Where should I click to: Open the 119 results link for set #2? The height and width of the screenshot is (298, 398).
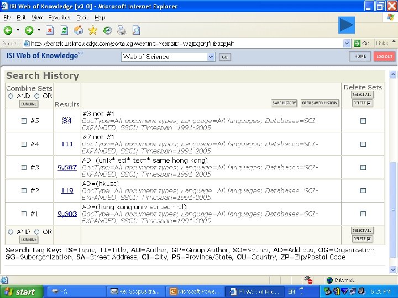[67, 190]
